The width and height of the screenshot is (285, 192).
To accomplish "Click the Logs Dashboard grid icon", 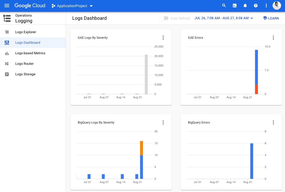I will tap(7, 43).
